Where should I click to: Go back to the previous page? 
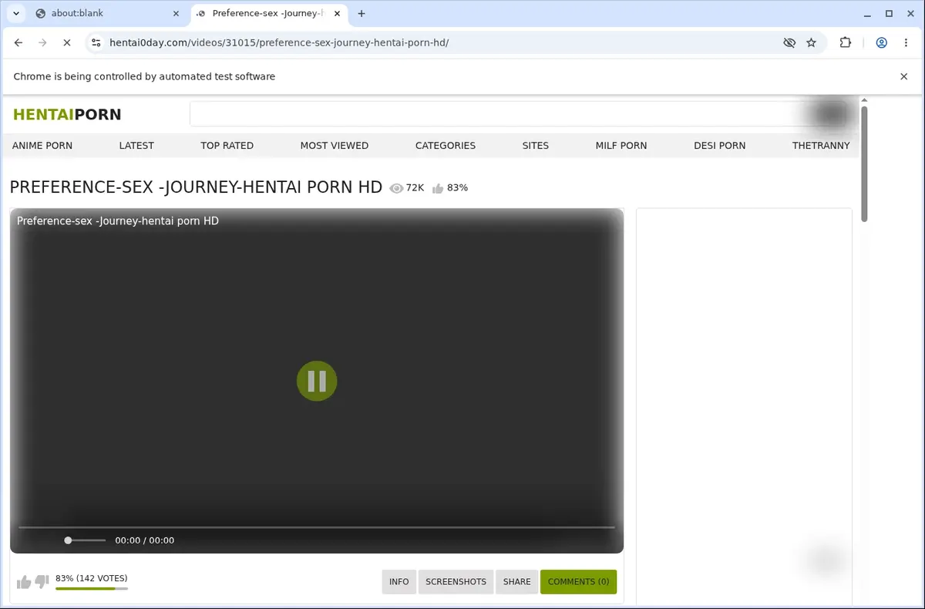pyautogui.click(x=18, y=42)
